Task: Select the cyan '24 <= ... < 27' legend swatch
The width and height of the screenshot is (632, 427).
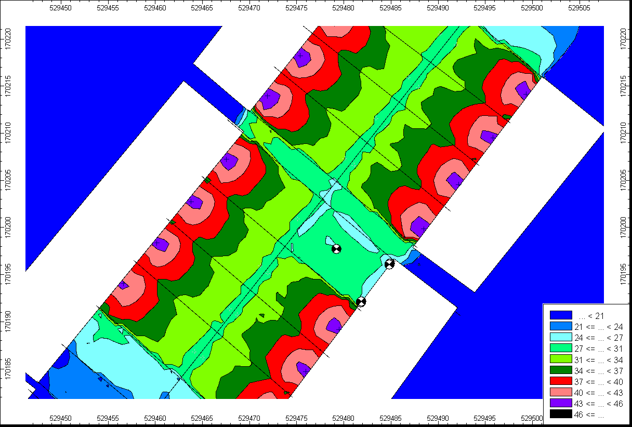Action: click(x=561, y=338)
